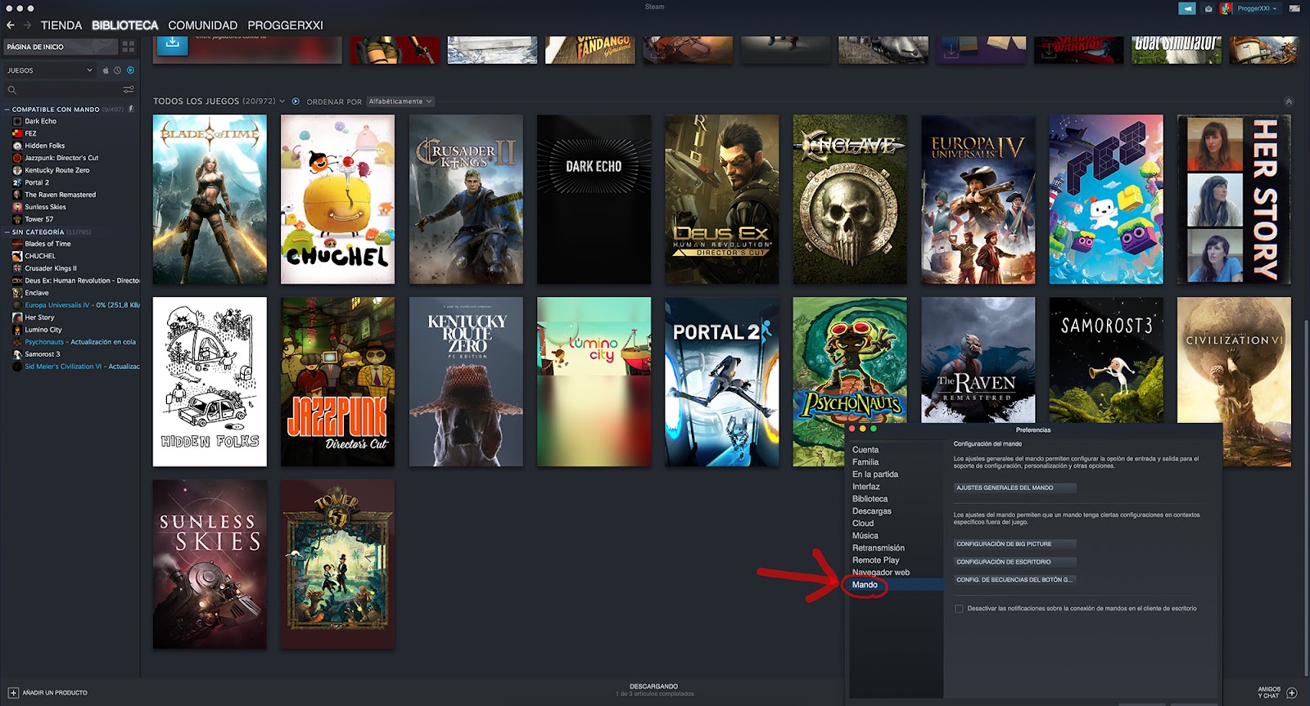This screenshot has height=706, width=1310.
Task: Open the PROGGERXXI profile tab
Action: click(x=286, y=25)
